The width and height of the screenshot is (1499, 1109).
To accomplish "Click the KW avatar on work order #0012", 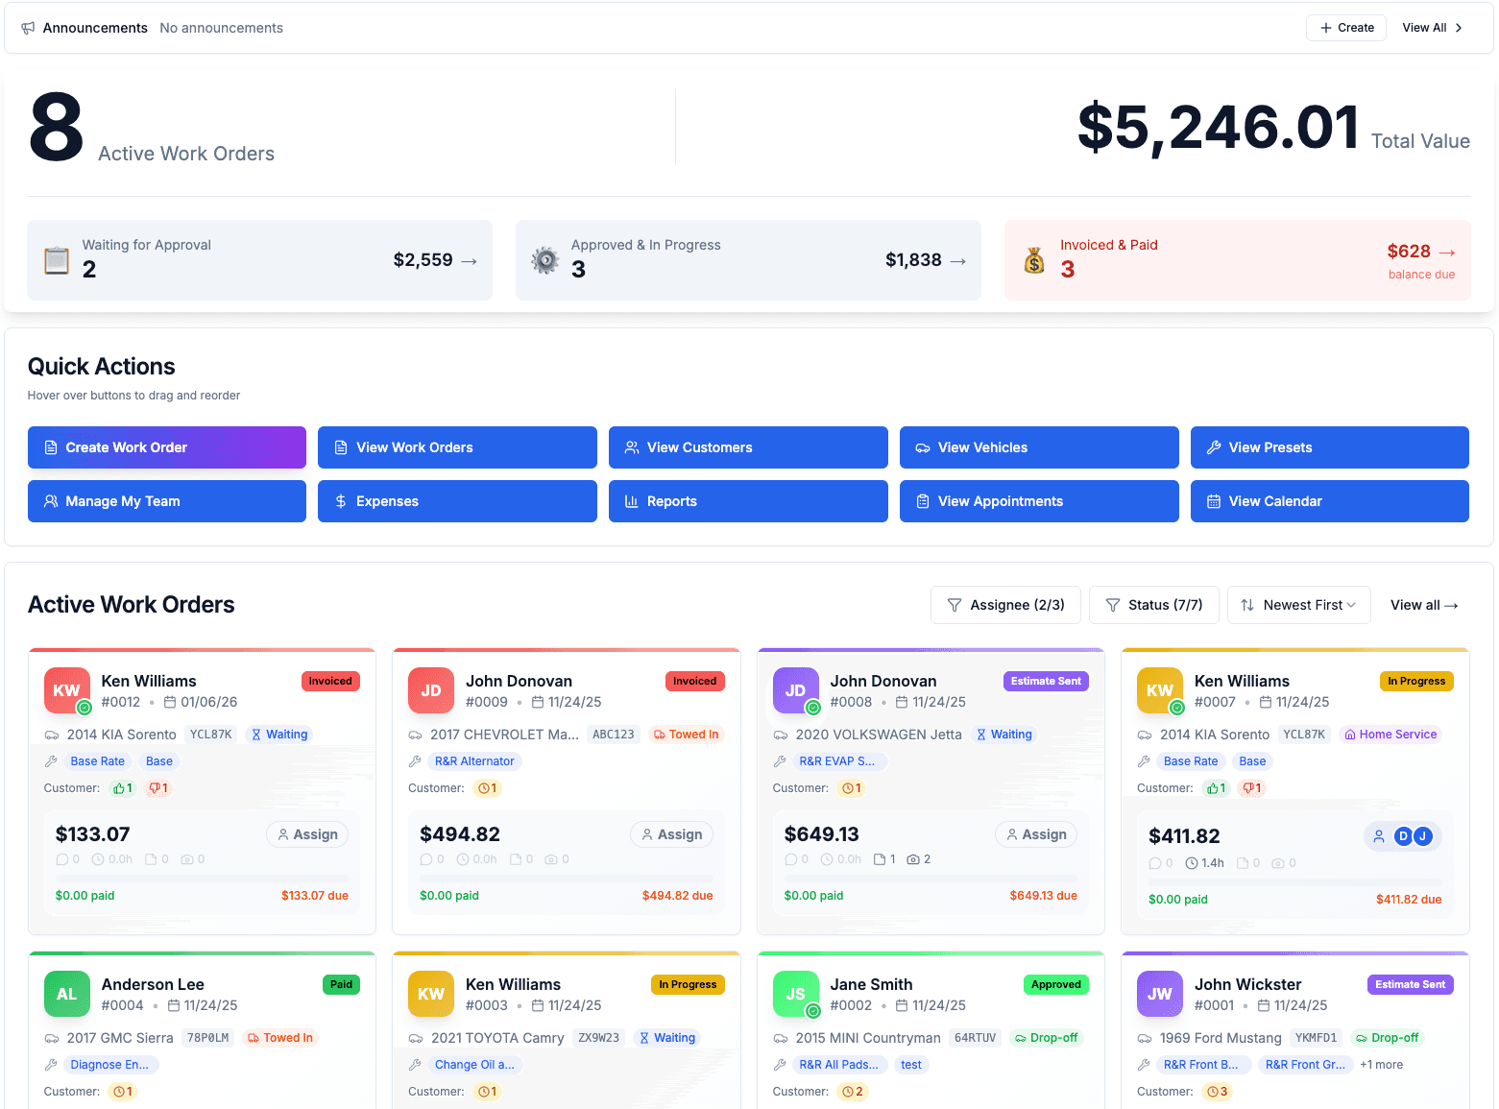I will click(66, 689).
